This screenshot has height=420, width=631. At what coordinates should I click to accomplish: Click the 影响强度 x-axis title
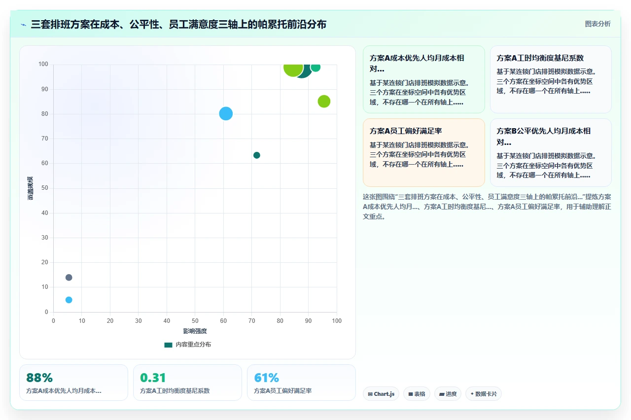[x=195, y=331]
